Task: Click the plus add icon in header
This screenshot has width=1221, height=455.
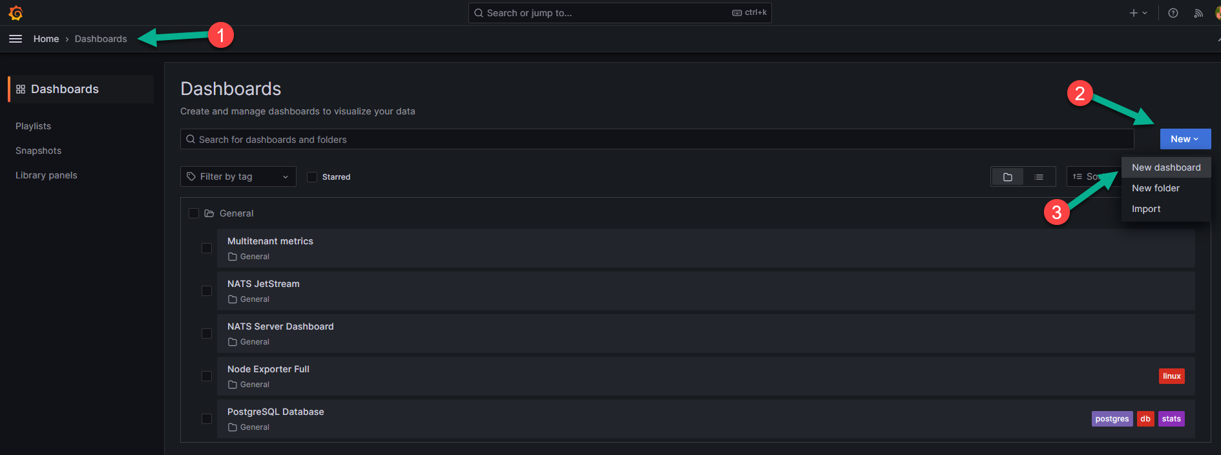Action: (x=1134, y=13)
